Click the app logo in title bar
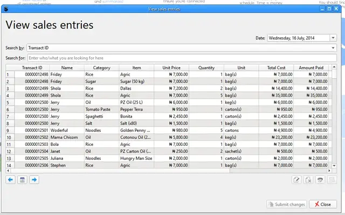Screen dimensions: 345x215 (x=6, y=9)
